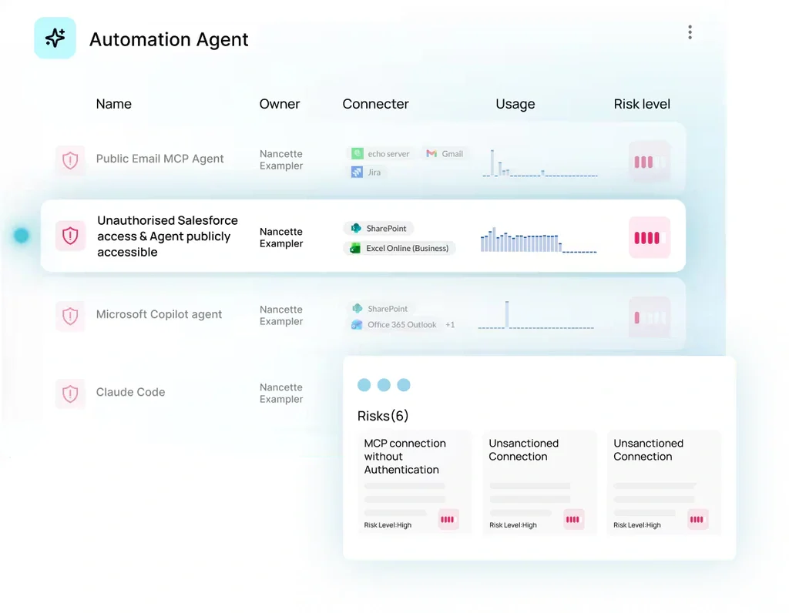Open the middle Unsanctioned Connection card

539,482
